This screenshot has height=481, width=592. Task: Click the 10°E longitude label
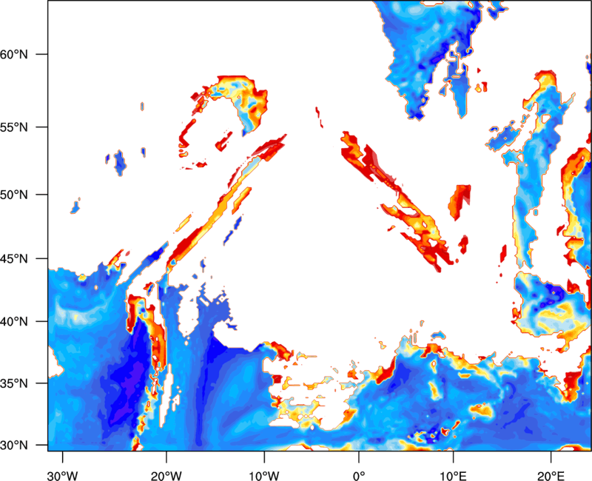click(453, 475)
